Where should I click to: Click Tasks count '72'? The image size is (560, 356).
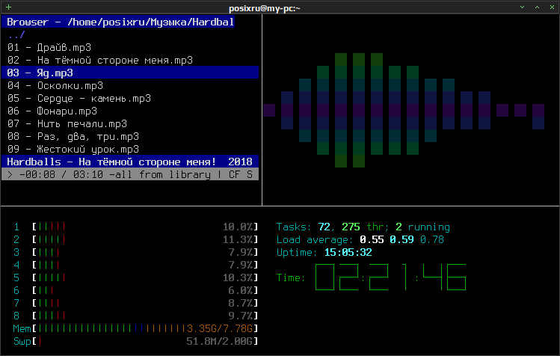324,227
